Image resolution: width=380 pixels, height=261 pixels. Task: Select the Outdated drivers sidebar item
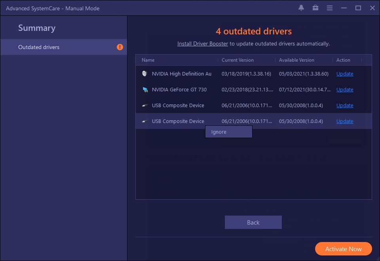click(x=63, y=47)
